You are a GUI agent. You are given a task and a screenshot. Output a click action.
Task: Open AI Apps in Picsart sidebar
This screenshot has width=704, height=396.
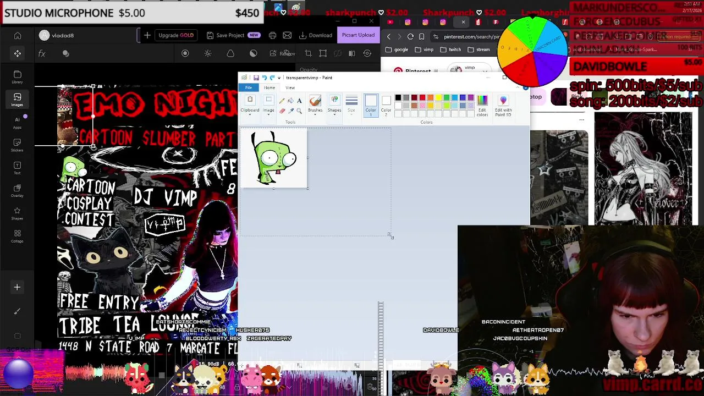point(17,122)
